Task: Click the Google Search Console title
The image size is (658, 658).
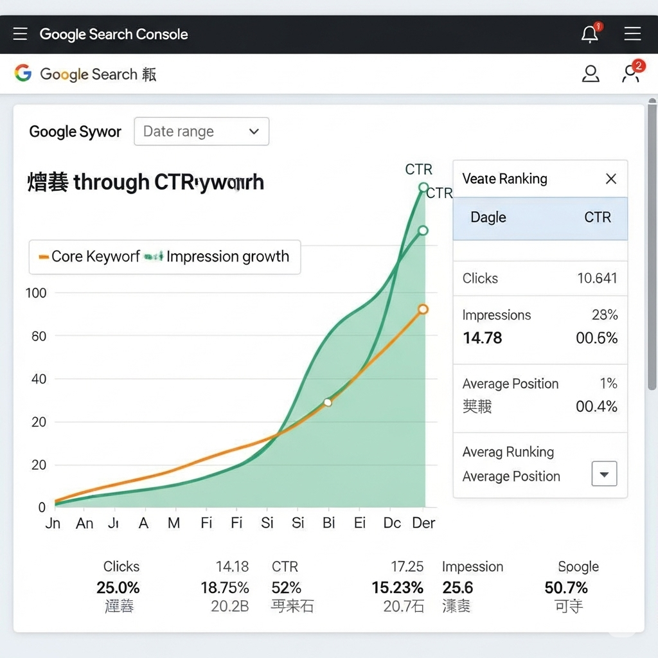Action: pos(114,34)
